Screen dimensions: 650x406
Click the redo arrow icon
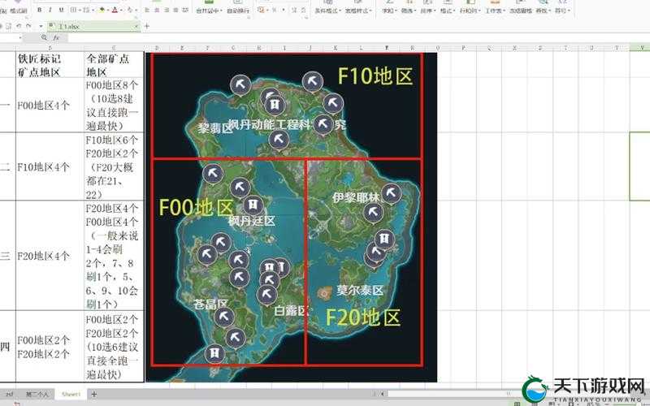[28, 26]
